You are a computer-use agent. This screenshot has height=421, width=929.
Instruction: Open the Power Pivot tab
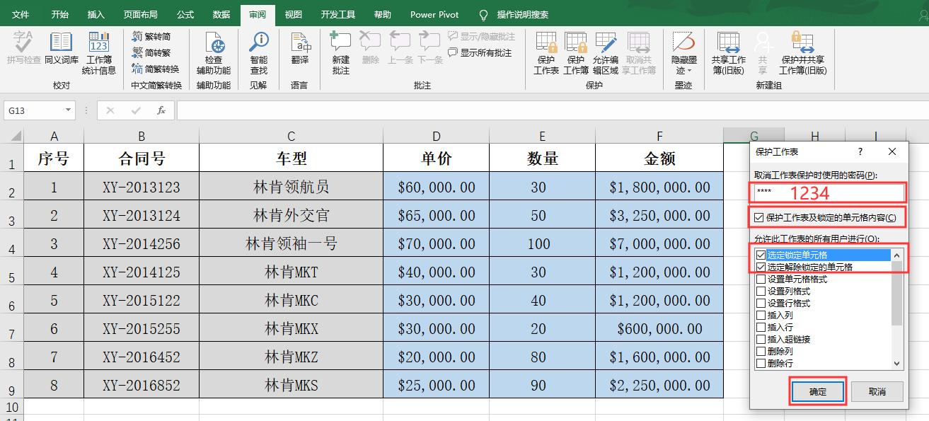click(434, 14)
